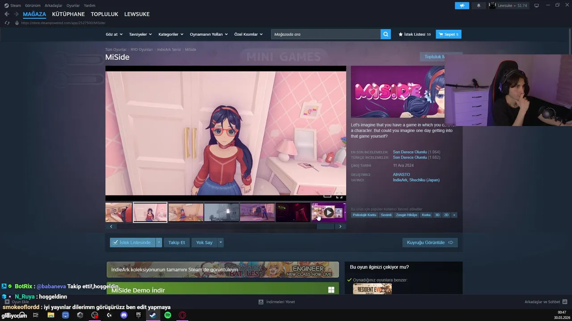Click the Lewsuke profile avatar
Screen dimensions: 572x321
pos(492,5)
